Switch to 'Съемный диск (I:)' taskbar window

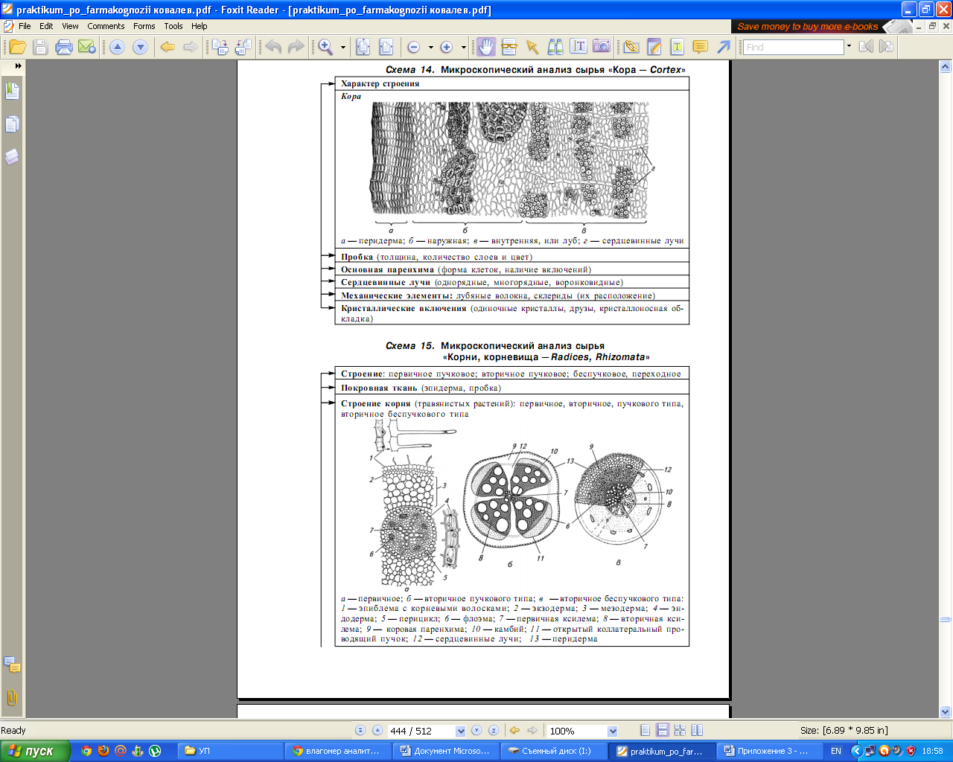553,751
